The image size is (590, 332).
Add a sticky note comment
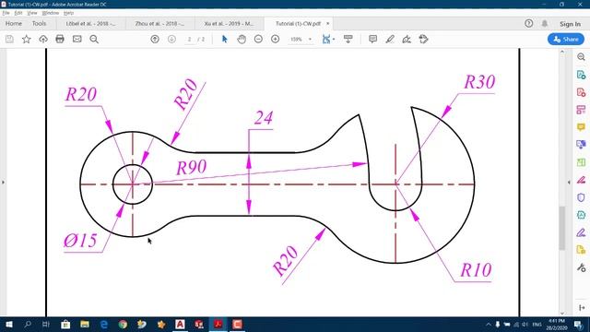point(372,39)
